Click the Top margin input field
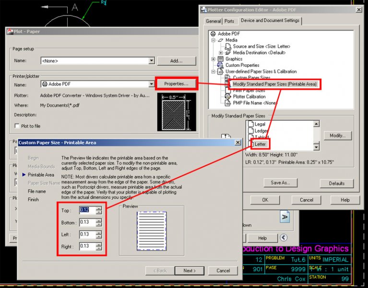 87,210
